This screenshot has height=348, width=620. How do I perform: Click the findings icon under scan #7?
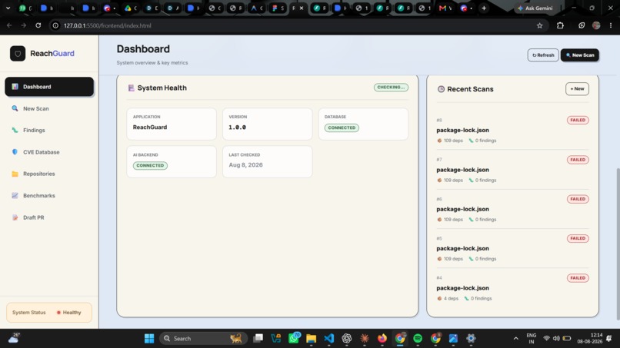click(x=471, y=180)
